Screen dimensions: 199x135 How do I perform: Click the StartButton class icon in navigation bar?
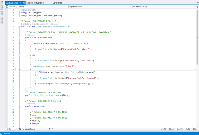pos(71,7)
